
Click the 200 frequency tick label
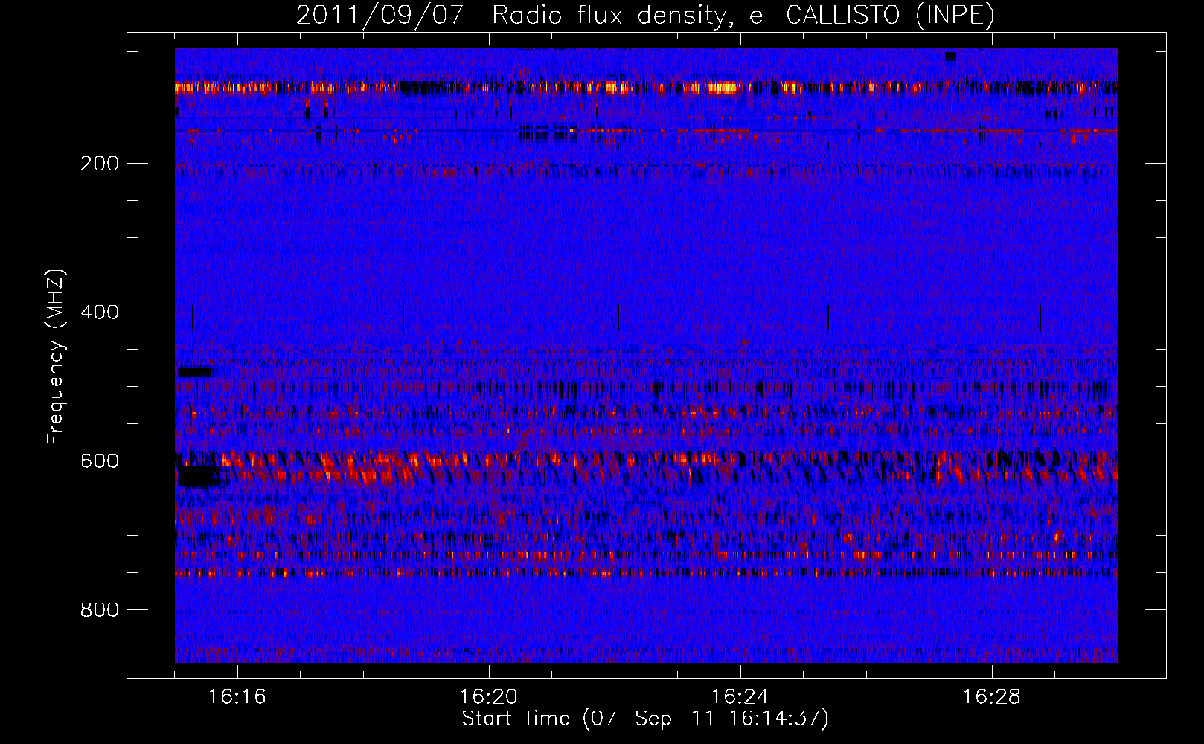[100, 164]
